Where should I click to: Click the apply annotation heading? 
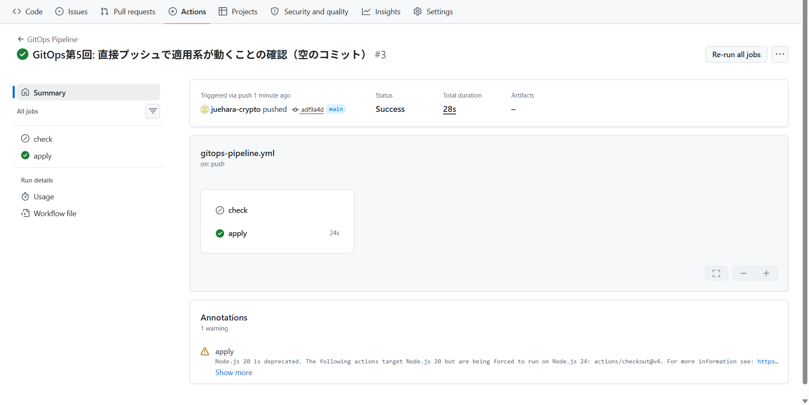coord(224,351)
